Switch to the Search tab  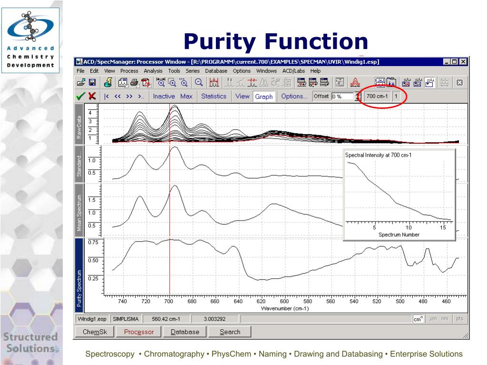point(230,332)
